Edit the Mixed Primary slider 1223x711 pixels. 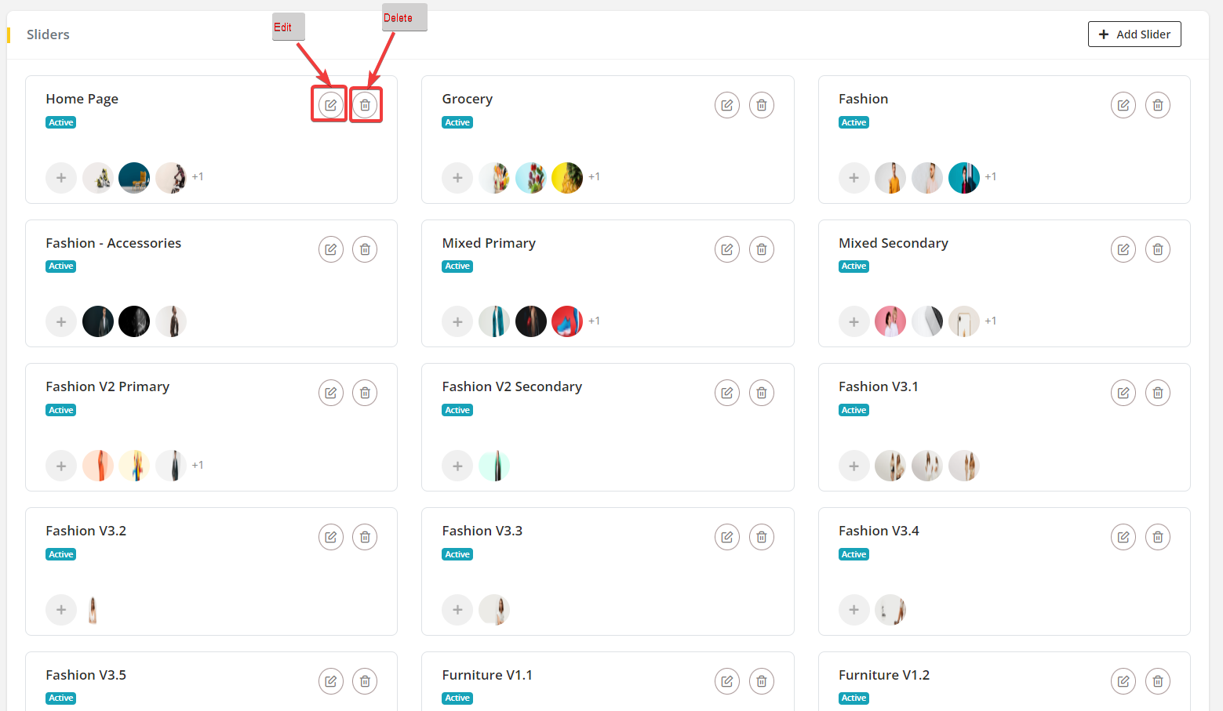(x=726, y=249)
